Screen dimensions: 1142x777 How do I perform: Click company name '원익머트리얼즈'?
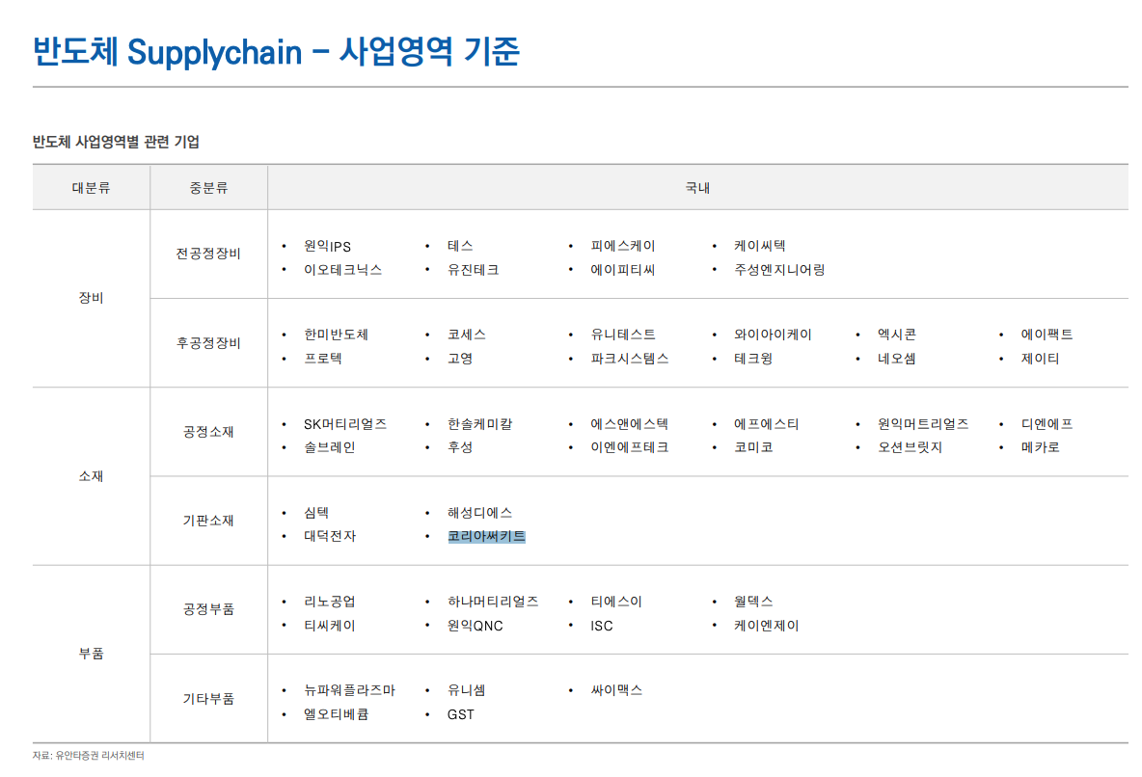point(923,424)
